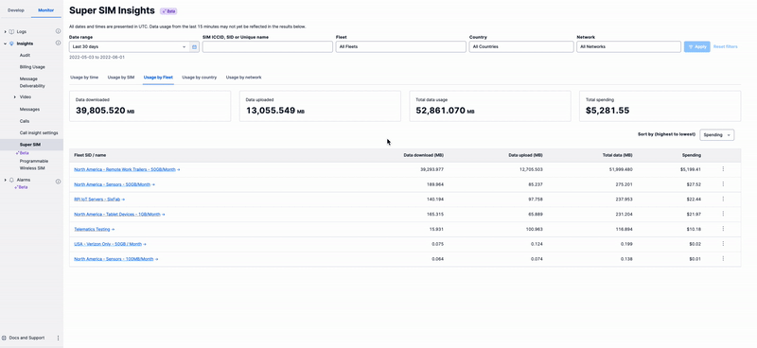757x348 pixels.
Task: Open info icon next to Insights
Action: tap(58, 43)
